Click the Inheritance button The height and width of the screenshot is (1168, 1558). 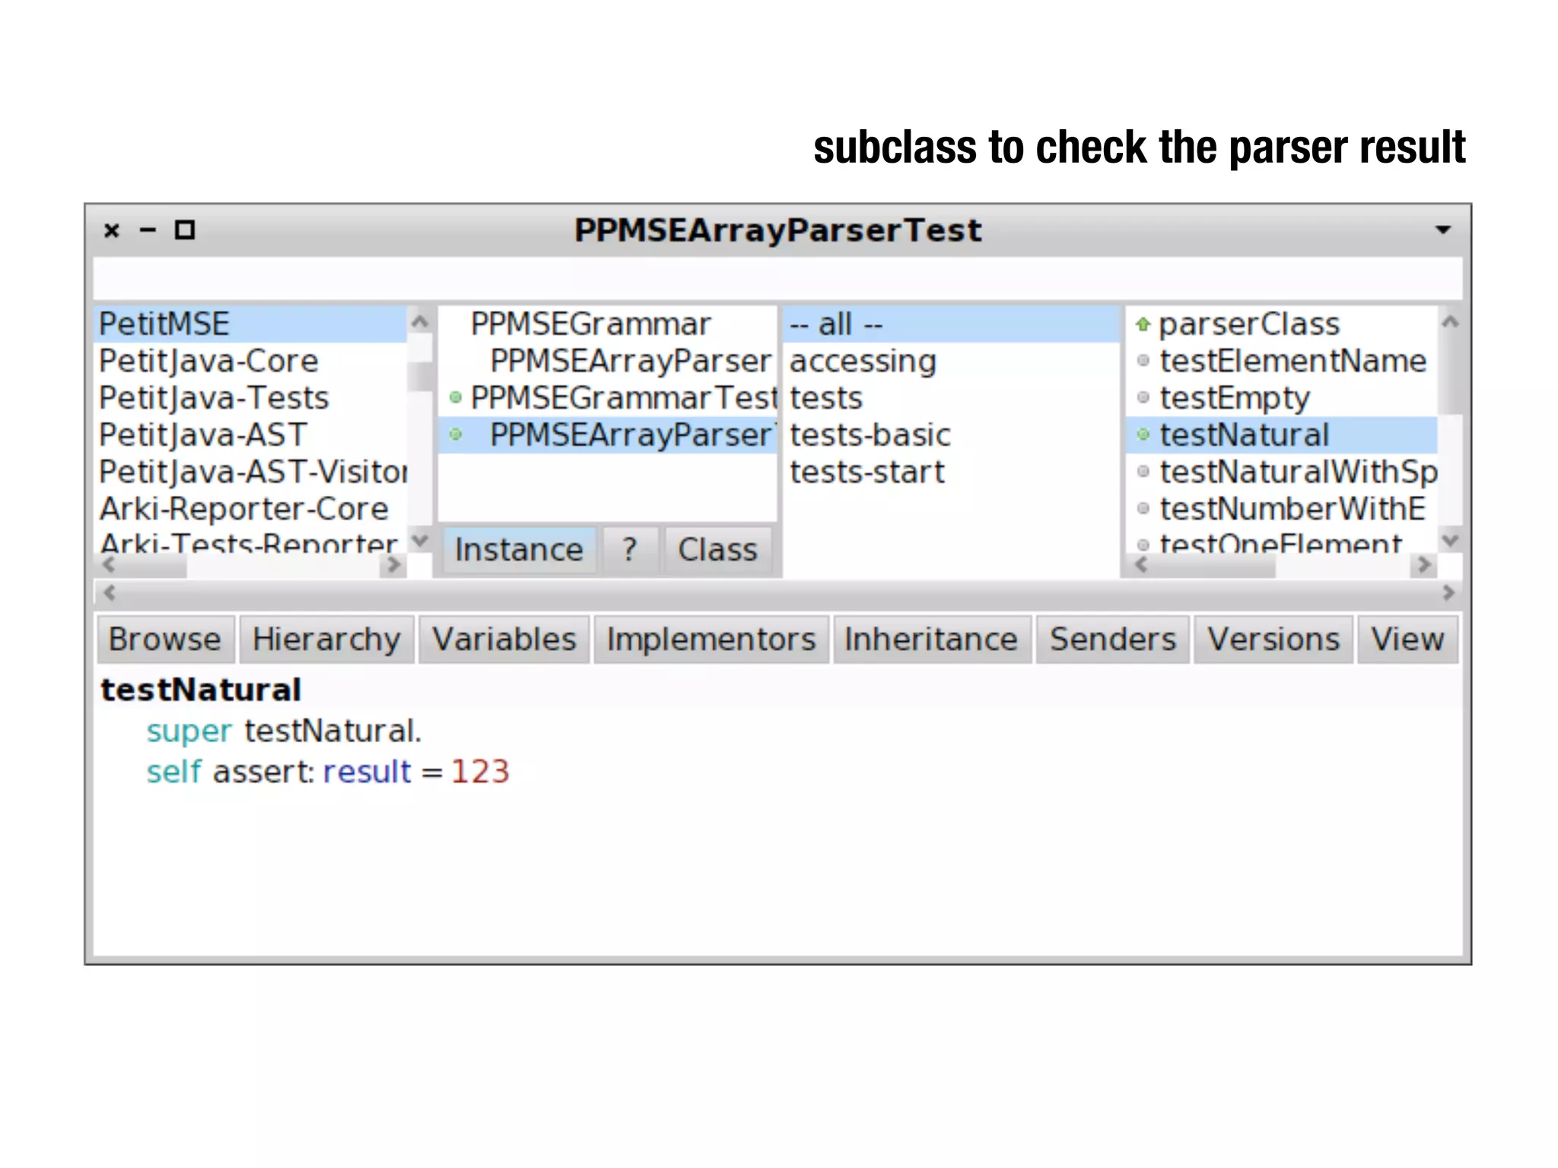[931, 640]
